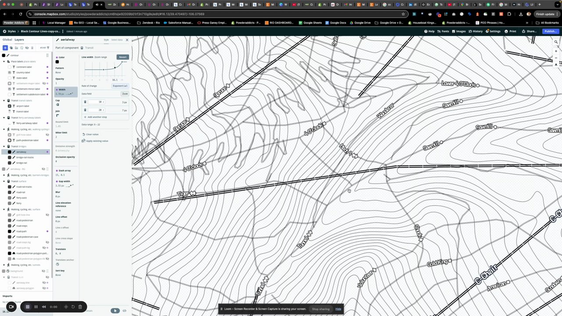Click the reset bearing compass arrow on map

[x=555, y=64]
